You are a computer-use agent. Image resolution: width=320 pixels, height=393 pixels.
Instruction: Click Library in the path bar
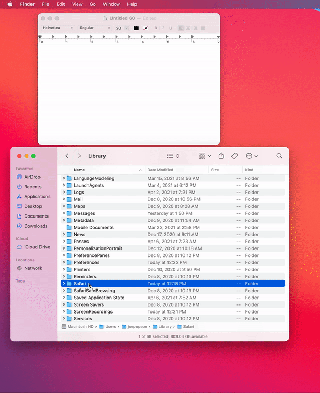click(x=162, y=326)
